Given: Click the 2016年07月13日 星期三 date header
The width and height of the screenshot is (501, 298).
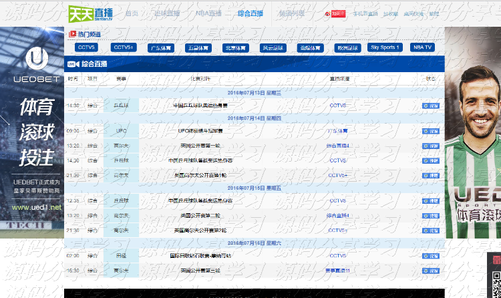Looking at the screenshot, I should click(255, 93).
